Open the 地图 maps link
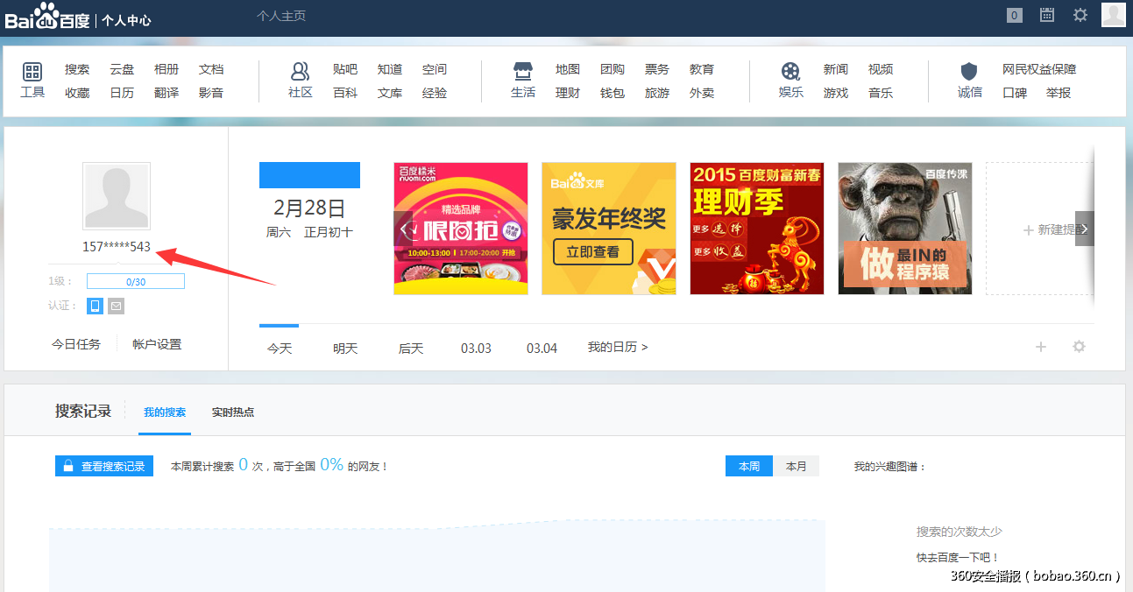The width and height of the screenshot is (1133, 592). [x=568, y=69]
